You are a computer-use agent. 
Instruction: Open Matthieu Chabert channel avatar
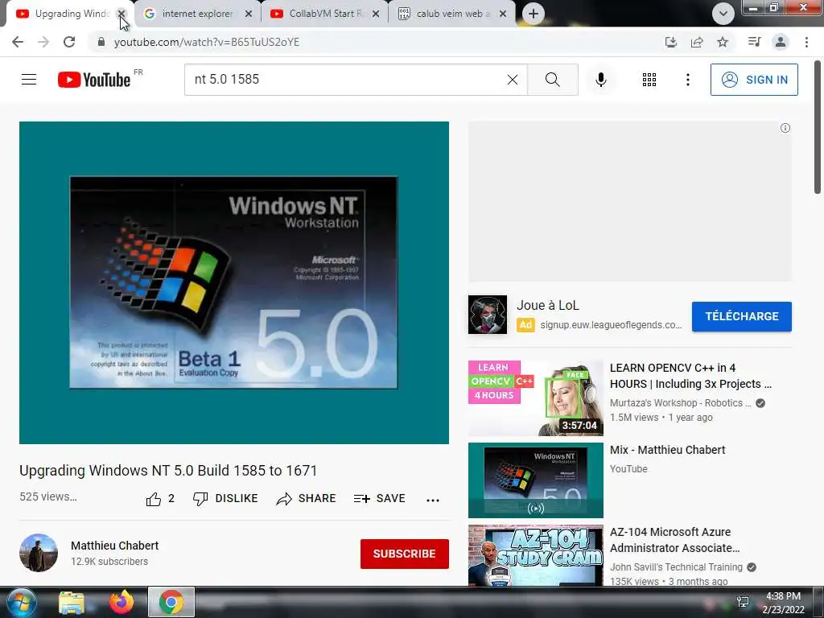(x=39, y=553)
